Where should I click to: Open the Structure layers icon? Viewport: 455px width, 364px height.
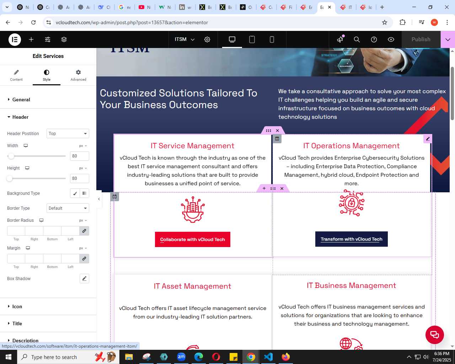pos(64,39)
